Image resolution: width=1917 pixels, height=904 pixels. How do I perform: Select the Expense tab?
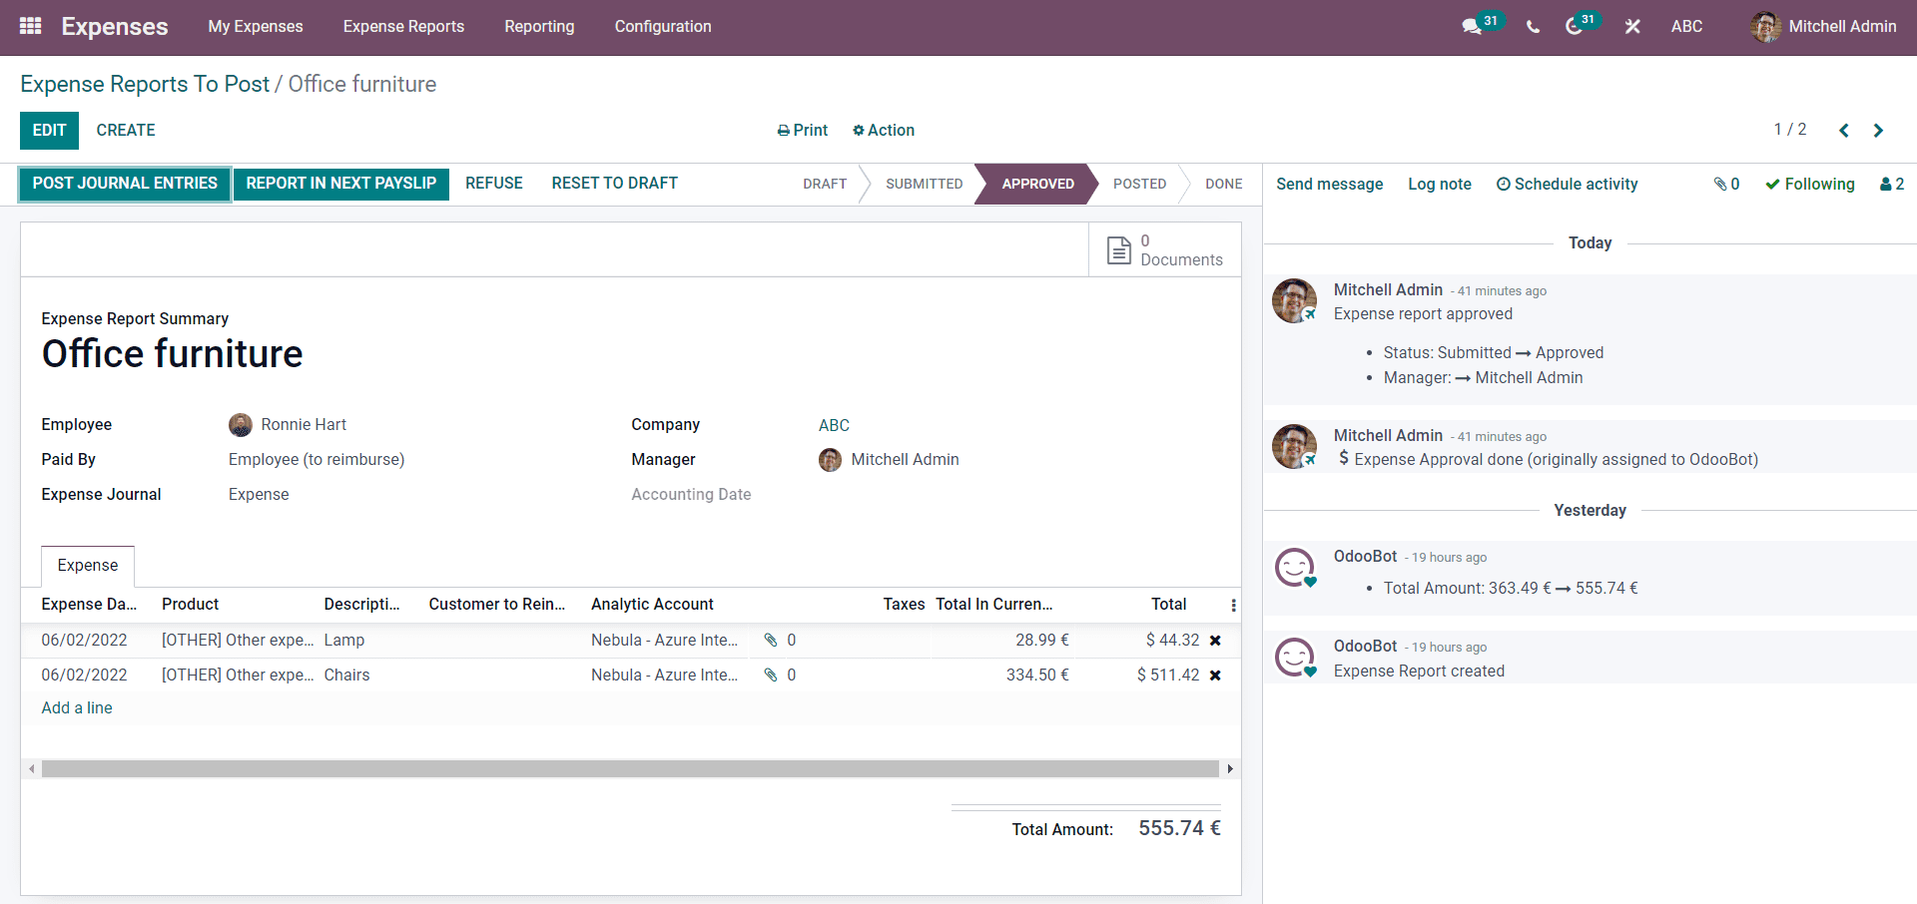click(x=88, y=566)
